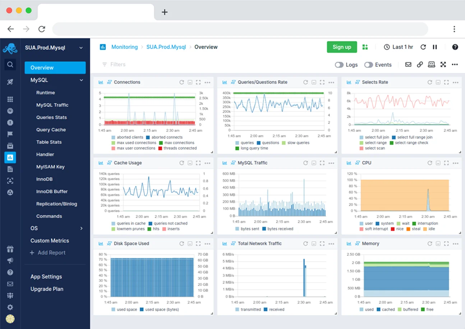Pause auto-refresh with the pause icon
This screenshot has height=329, width=465.
tap(435, 47)
